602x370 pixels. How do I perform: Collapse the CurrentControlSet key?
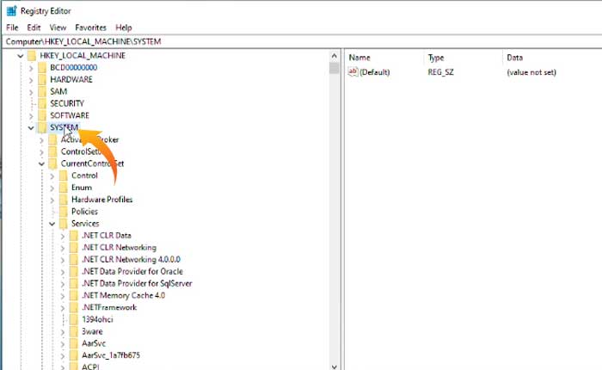pos(41,164)
